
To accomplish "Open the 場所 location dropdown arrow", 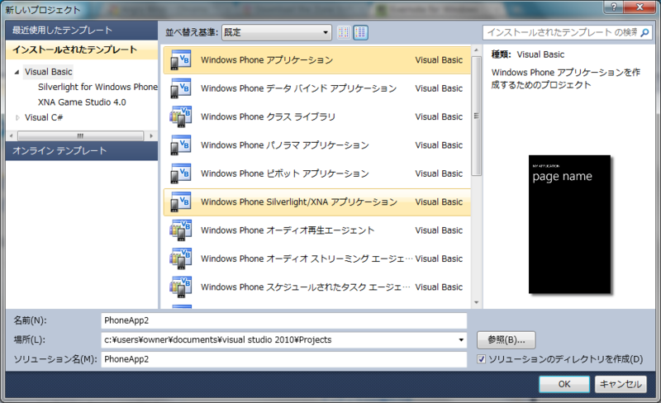I will pos(461,339).
